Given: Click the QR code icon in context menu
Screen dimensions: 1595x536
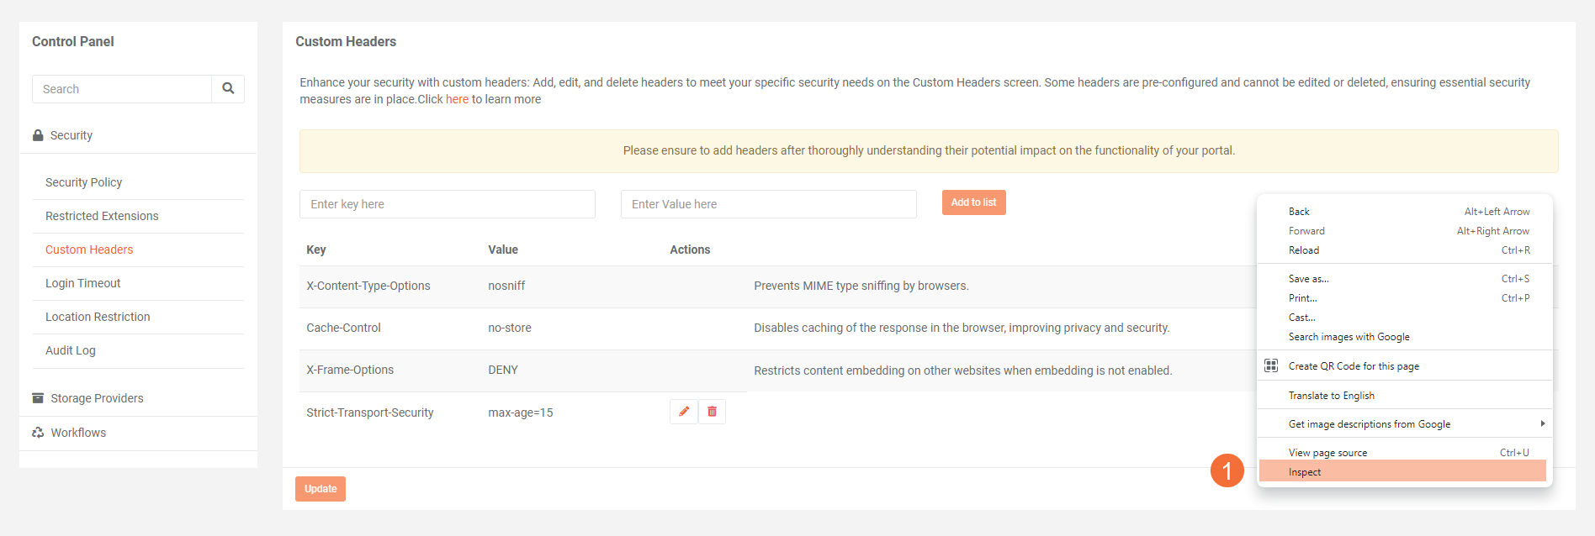Looking at the screenshot, I should click(x=1271, y=365).
